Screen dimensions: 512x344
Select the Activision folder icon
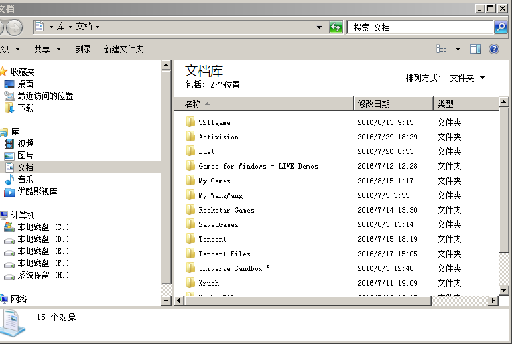tap(191, 137)
